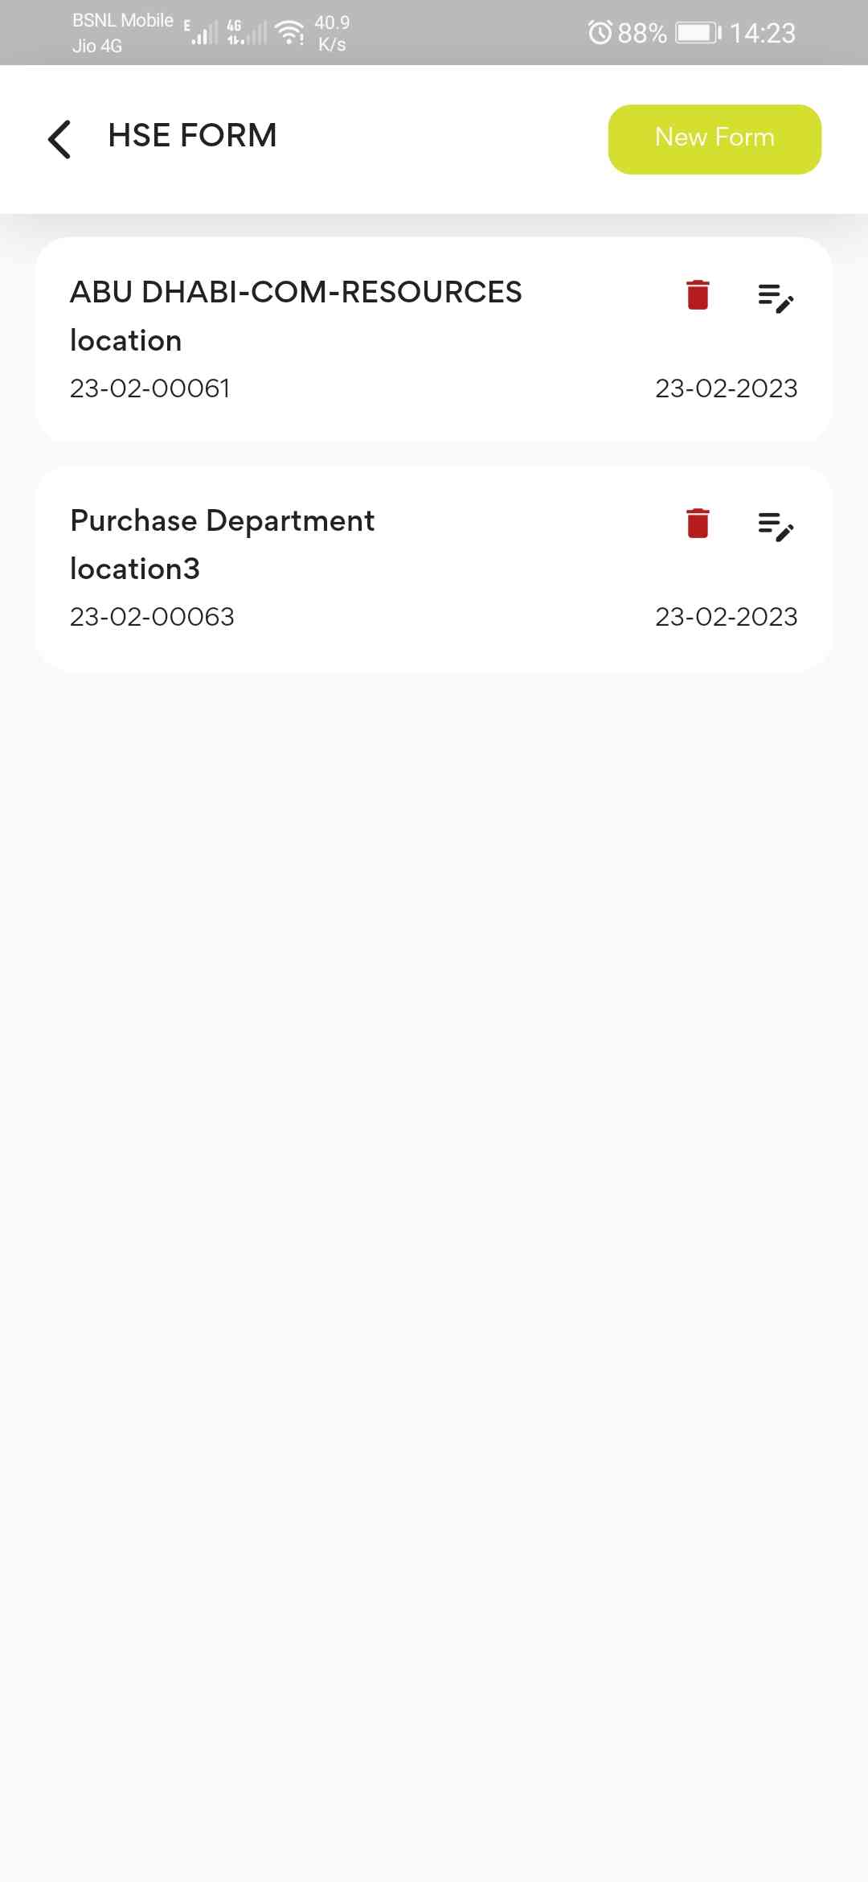Image resolution: width=868 pixels, height=1882 pixels.
Task: Tap the battery icon in status bar
Action: [698, 33]
